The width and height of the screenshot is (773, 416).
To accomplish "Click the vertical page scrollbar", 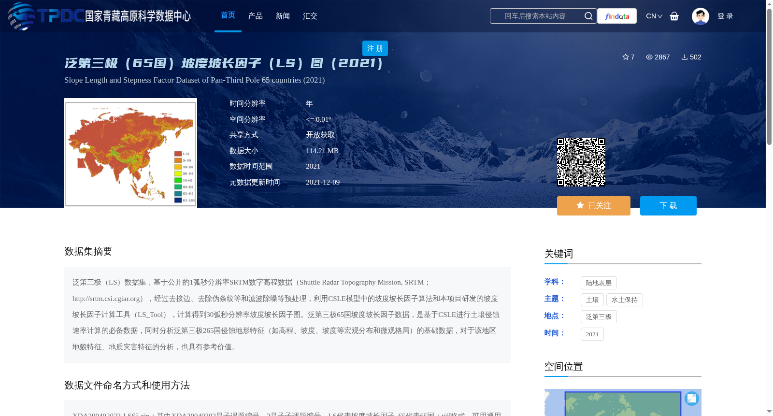I will (x=769, y=77).
